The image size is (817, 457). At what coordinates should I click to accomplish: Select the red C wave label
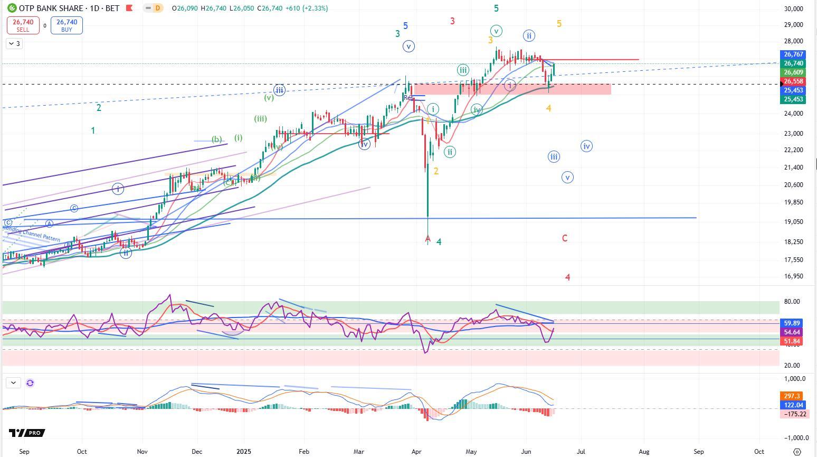click(565, 238)
